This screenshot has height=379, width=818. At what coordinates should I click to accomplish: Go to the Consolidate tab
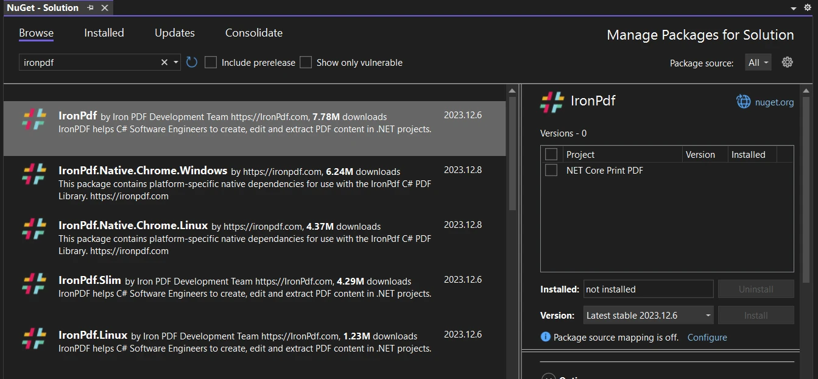pyautogui.click(x=254, y=33)
